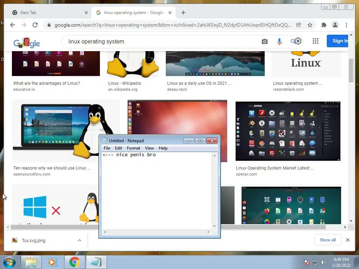Open Windows Media Player from taskbar
359x269 pixels.
click(x=52, y=262)
